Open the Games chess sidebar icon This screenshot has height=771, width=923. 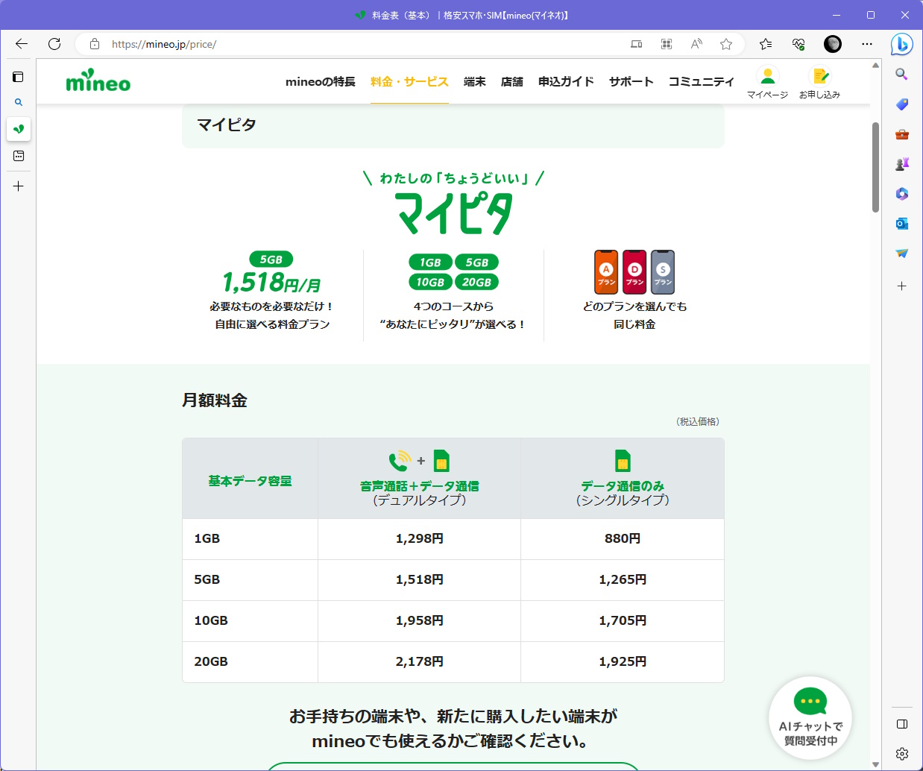point(902,164)
